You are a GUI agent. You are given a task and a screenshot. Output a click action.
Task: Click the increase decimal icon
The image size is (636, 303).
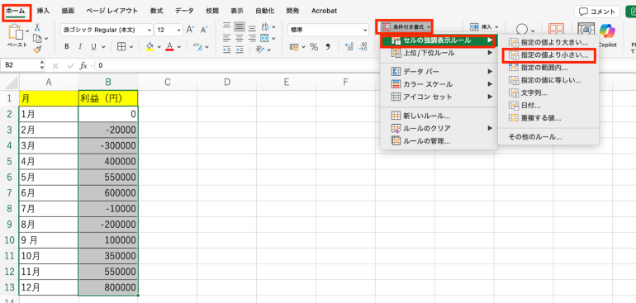(x=349, y=46)
